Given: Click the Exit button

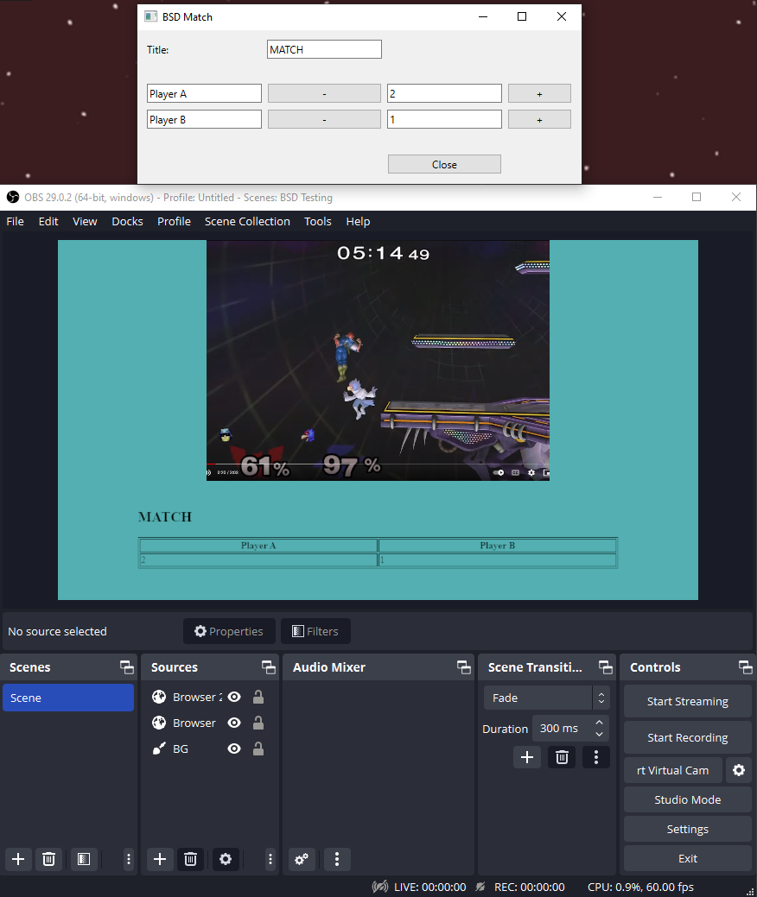Looking at the screenshot, I should [x=687, y=858].
